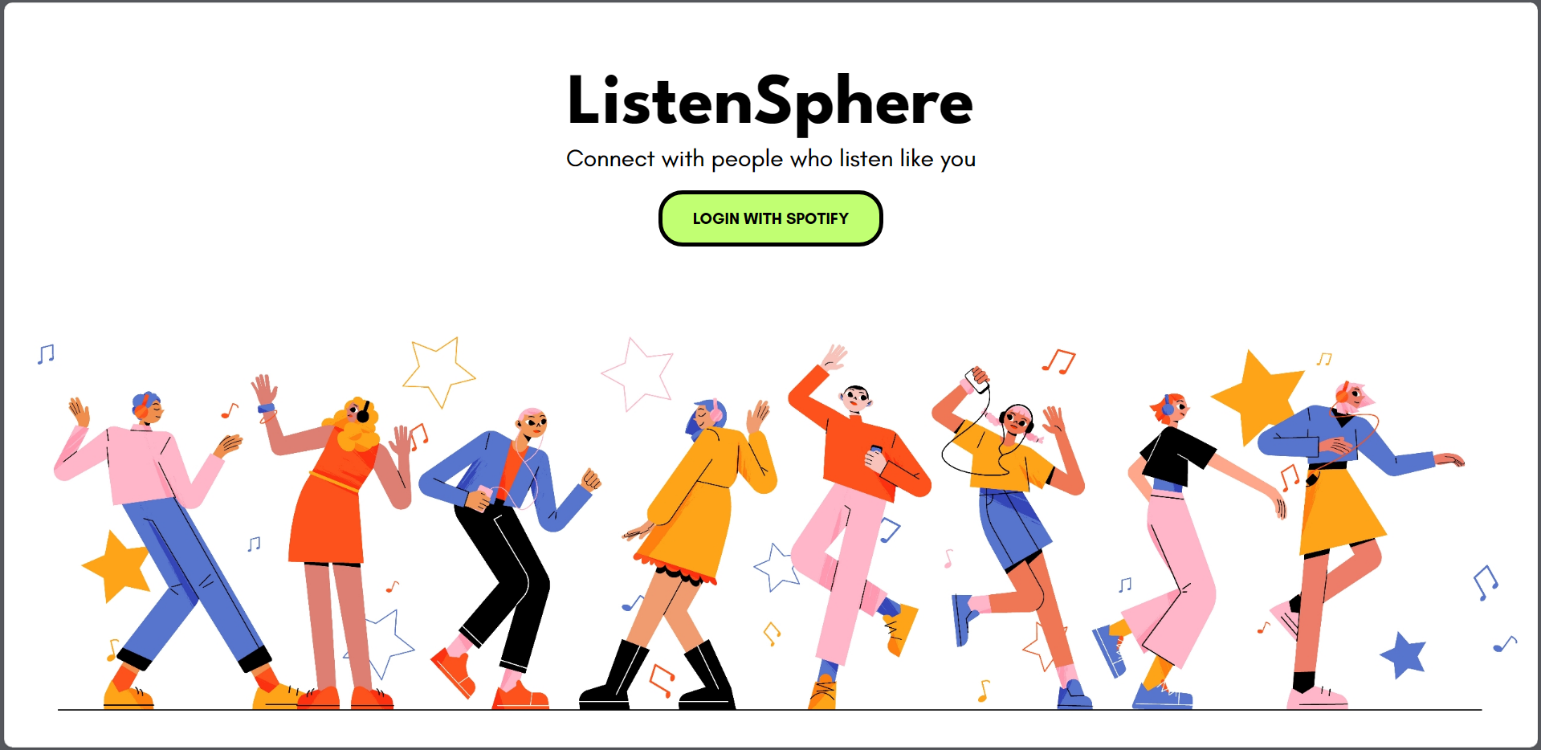This screenshot has width=1541, height=750.
Task: Click the blue outlined star beside the pink pants
Action: click(x=776, y=567)
